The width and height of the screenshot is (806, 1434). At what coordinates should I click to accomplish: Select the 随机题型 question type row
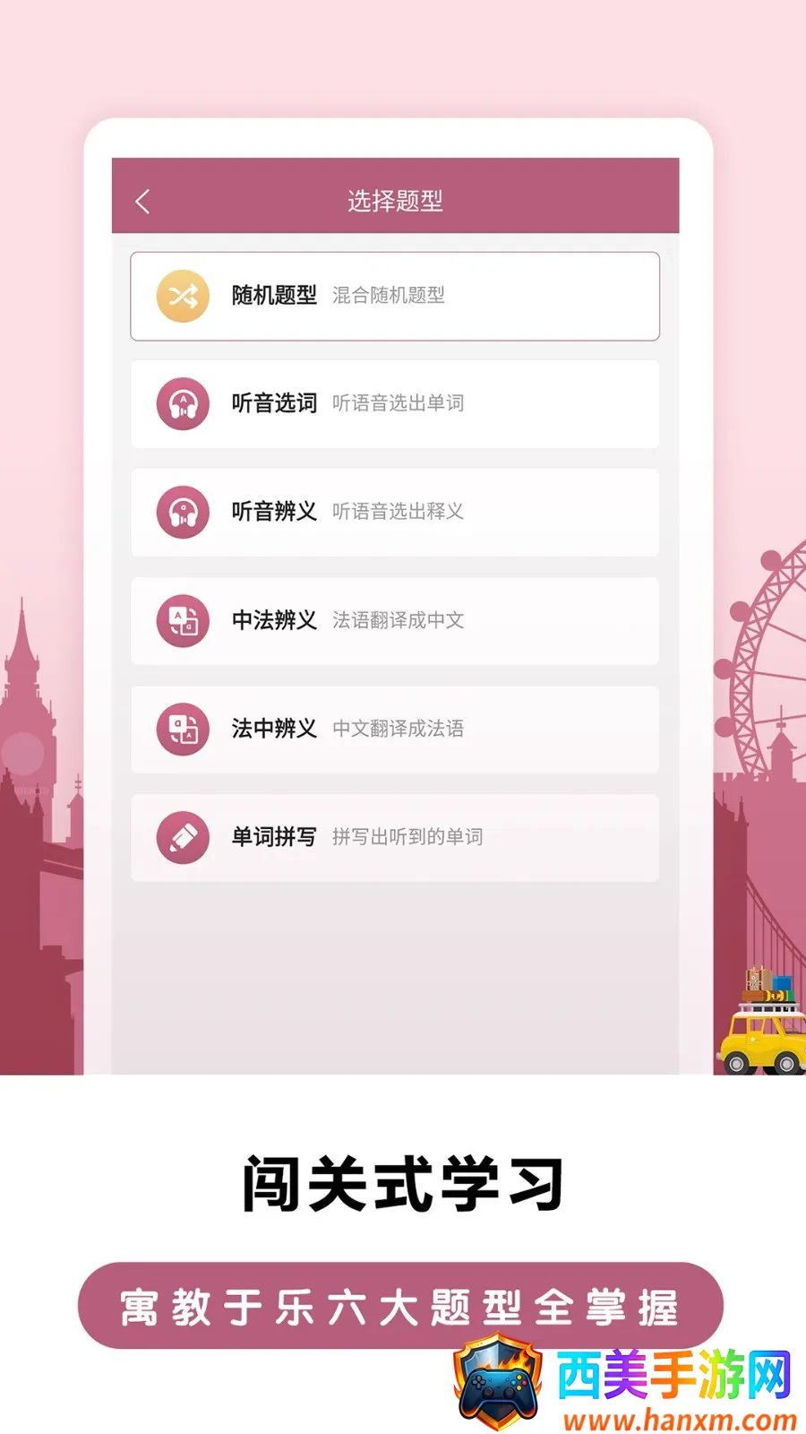click(395, 296)
